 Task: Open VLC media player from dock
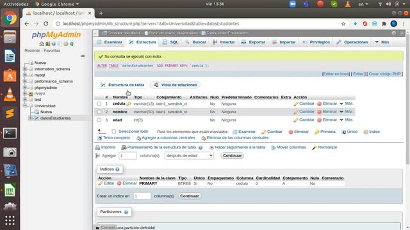click(10, 95)
